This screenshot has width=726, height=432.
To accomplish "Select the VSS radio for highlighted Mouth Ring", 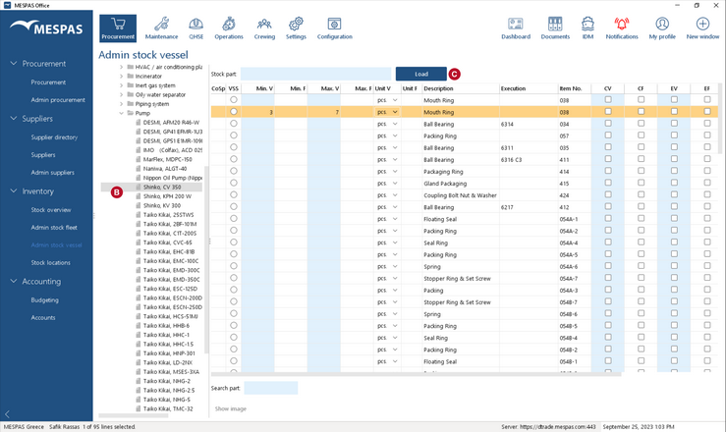I will pos(234,112).
